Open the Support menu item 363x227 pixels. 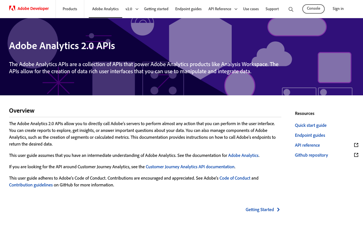272,9
